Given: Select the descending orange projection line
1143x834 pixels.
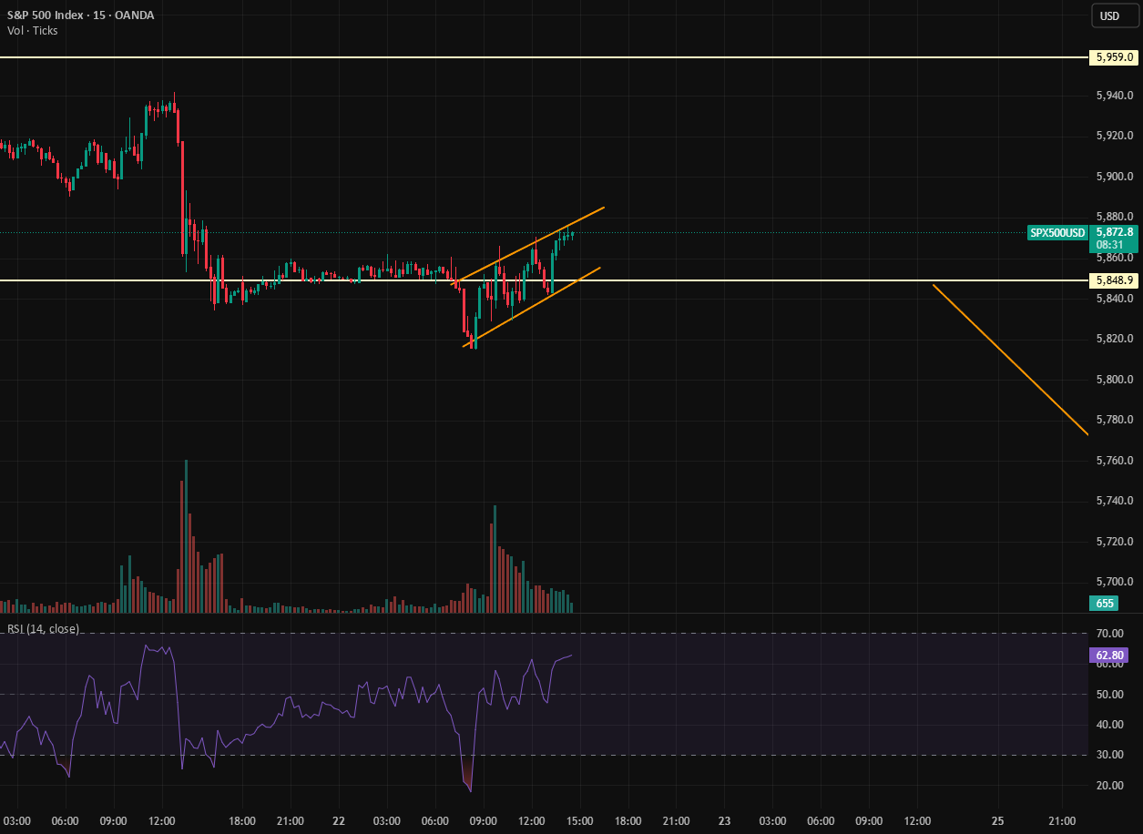Looking at the screenshot, I should [1010, 359].
